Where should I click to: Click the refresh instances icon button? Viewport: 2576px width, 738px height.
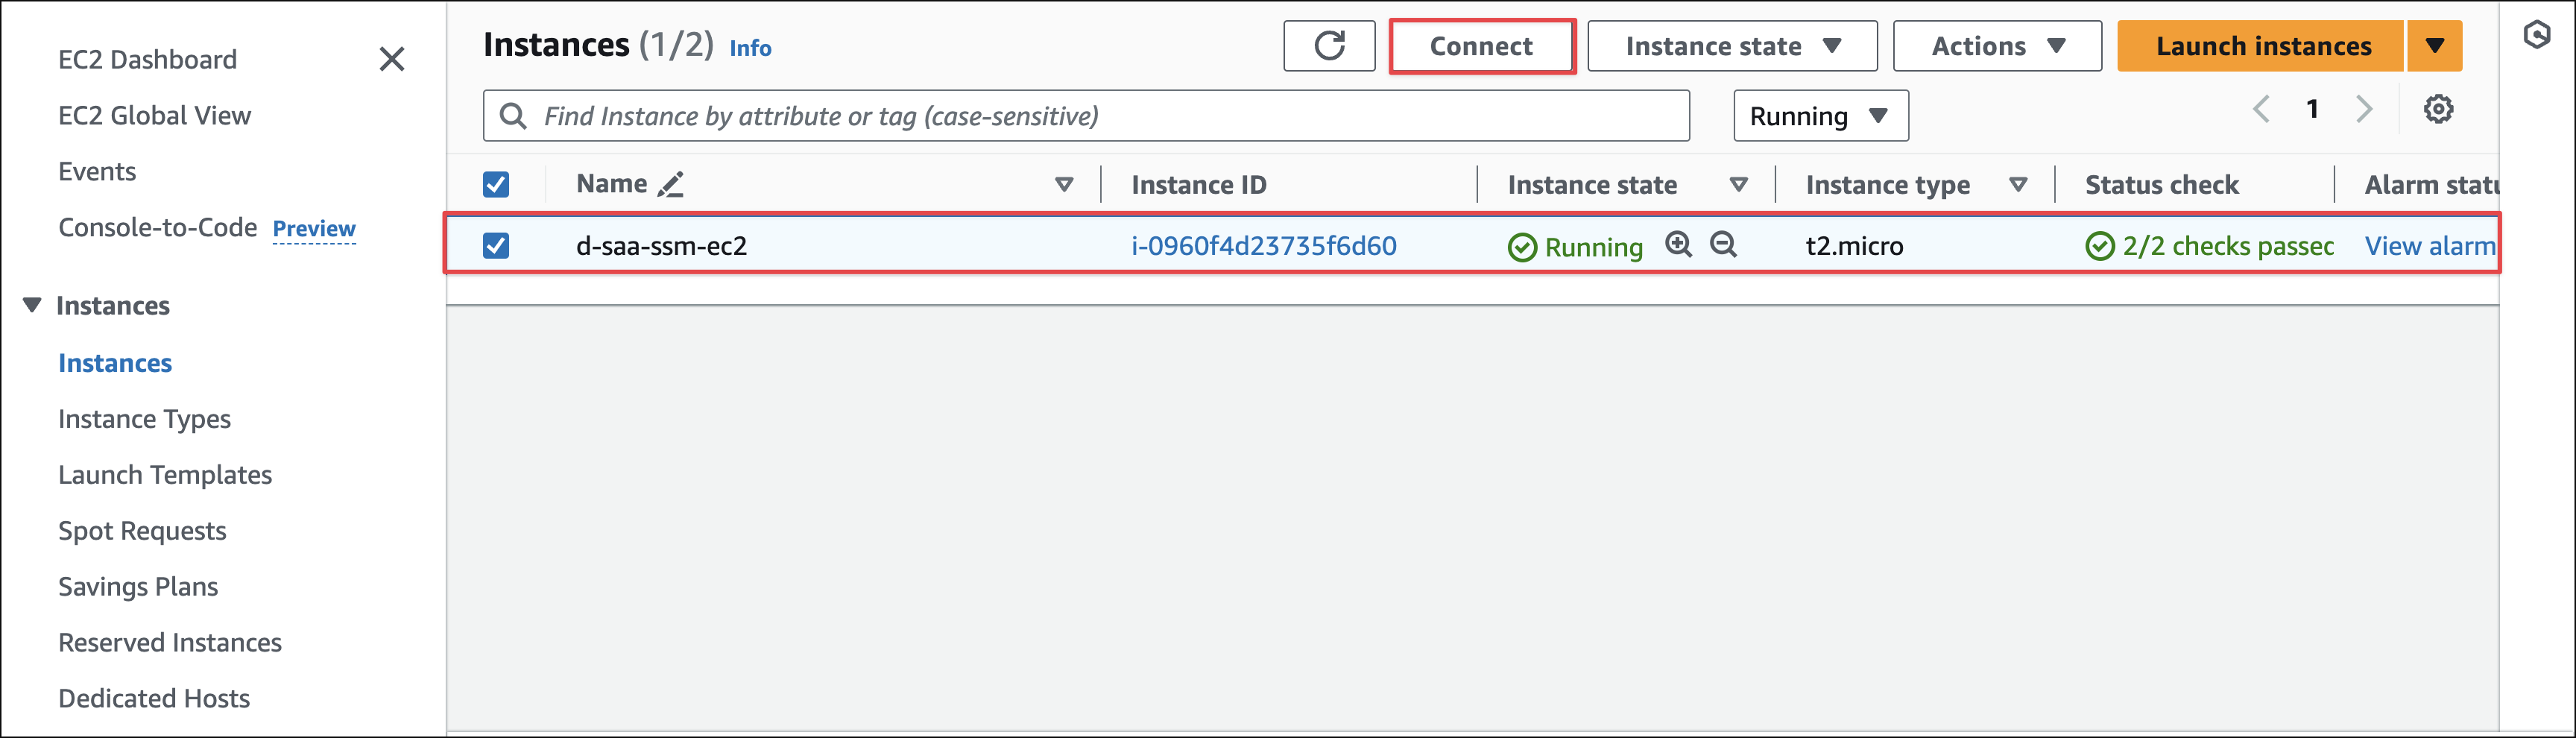1328,46
